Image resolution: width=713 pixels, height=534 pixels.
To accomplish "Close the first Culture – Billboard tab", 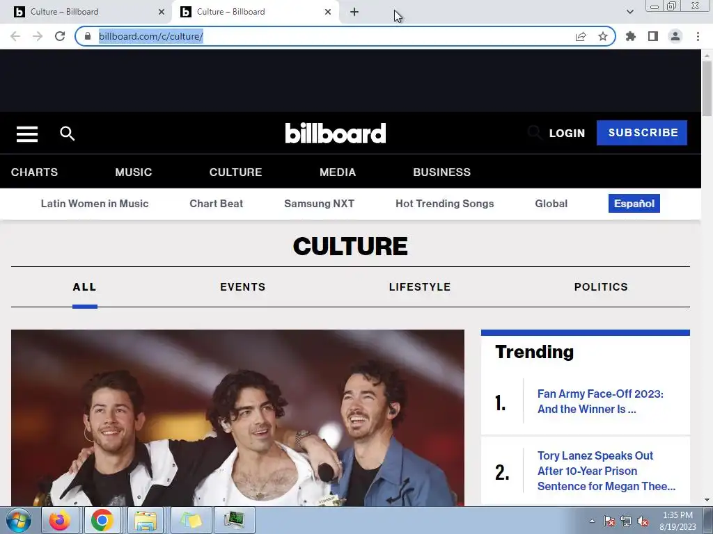I will (162, 12).
